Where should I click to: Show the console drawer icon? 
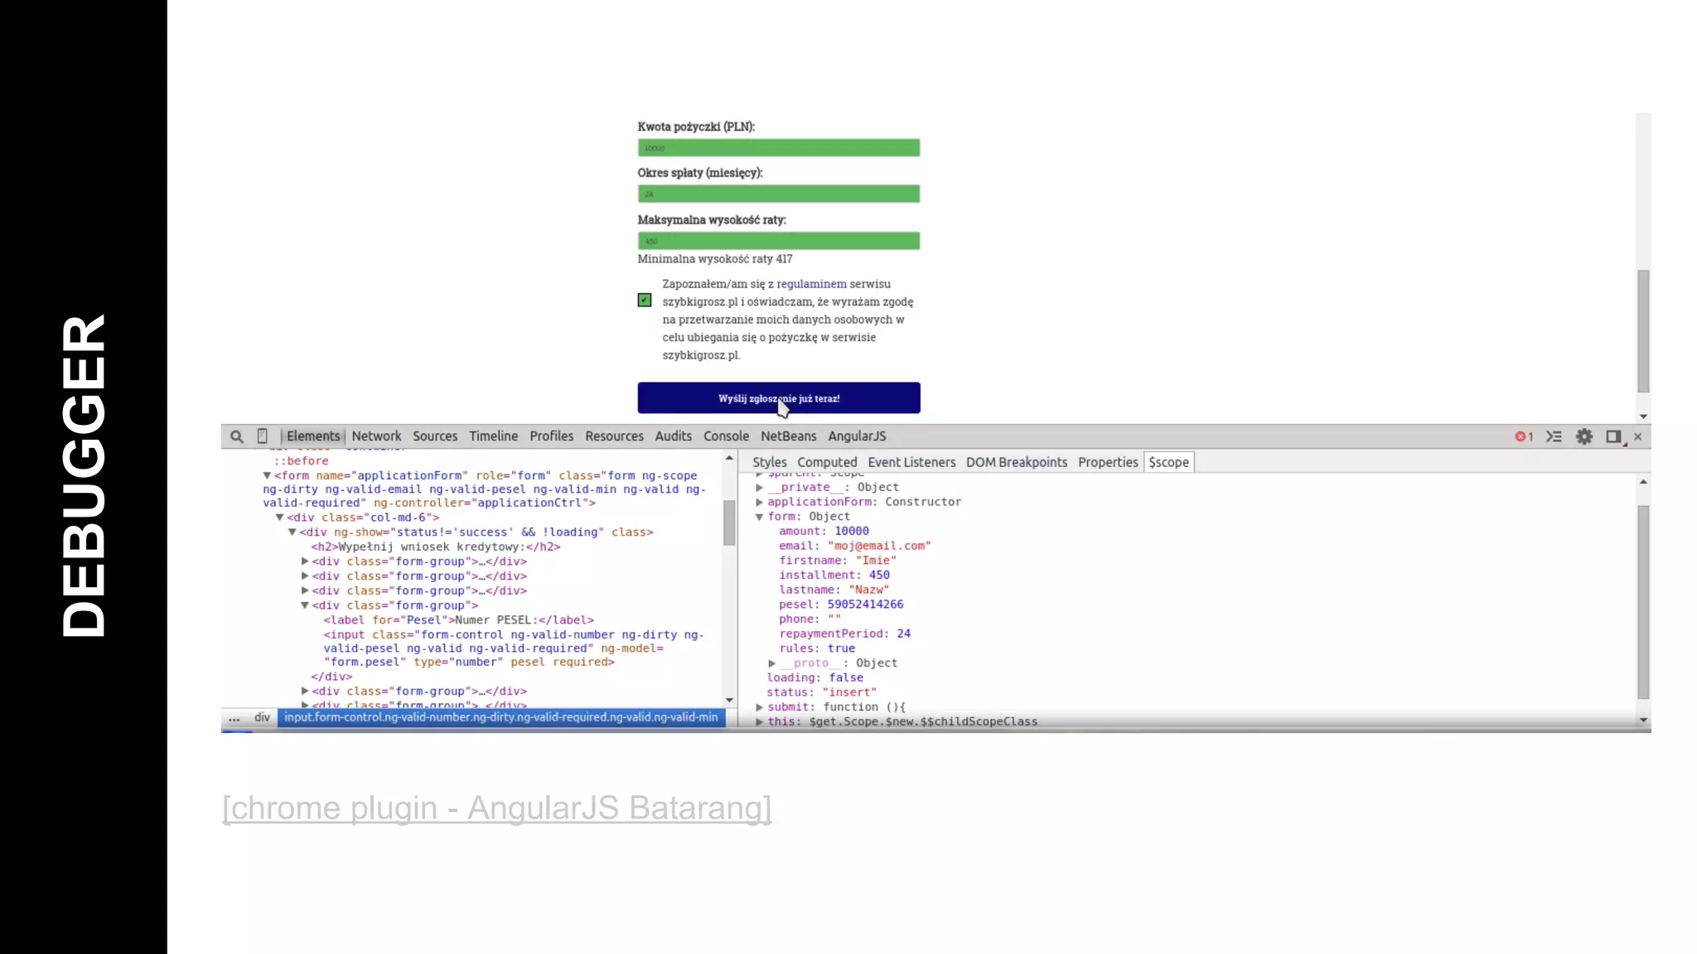click(1554, 436)
